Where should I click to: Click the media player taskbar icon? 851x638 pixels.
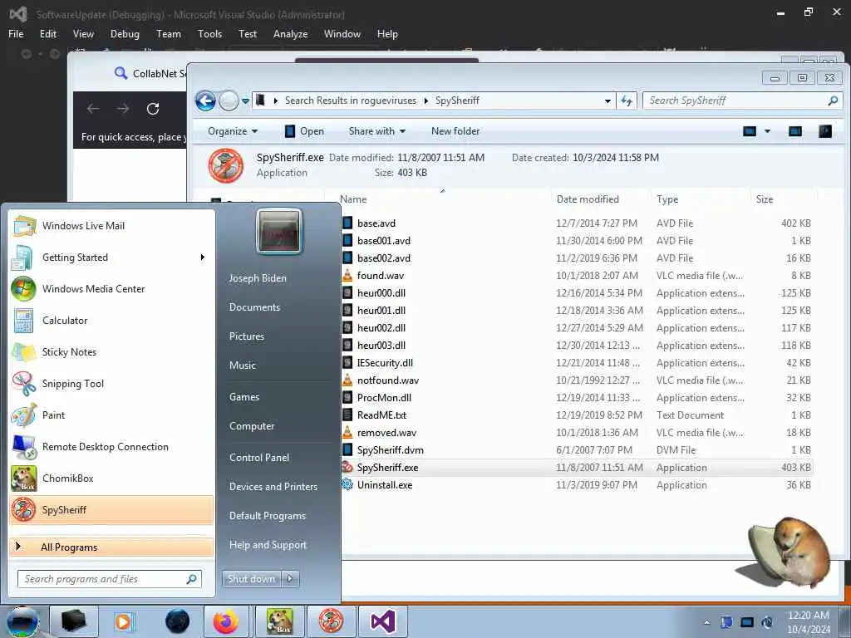pyautogui.click(x=124, y=621)
